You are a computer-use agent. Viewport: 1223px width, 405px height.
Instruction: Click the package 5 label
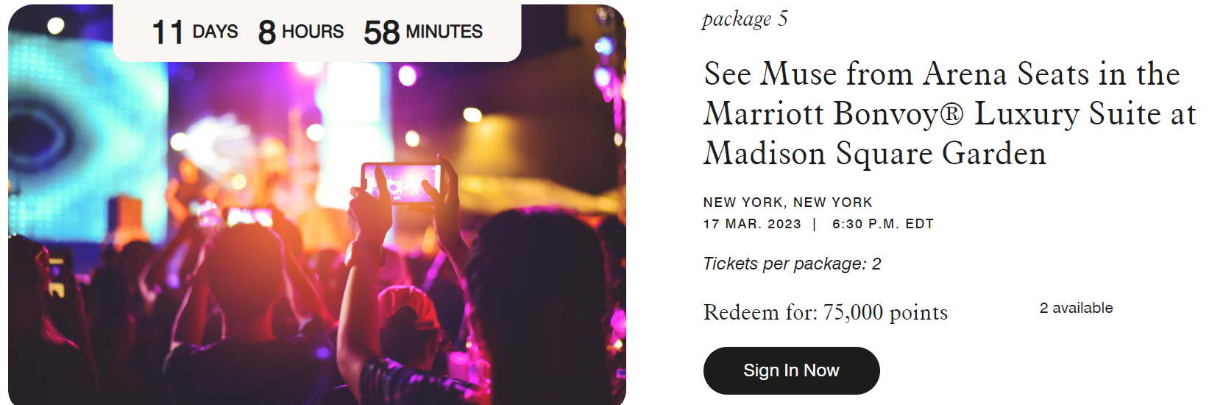745,18
